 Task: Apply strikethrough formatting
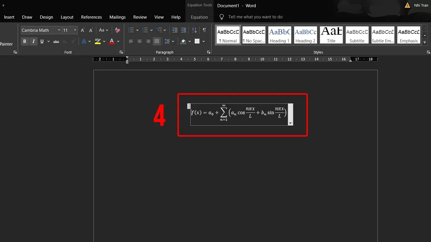(56, 42)
